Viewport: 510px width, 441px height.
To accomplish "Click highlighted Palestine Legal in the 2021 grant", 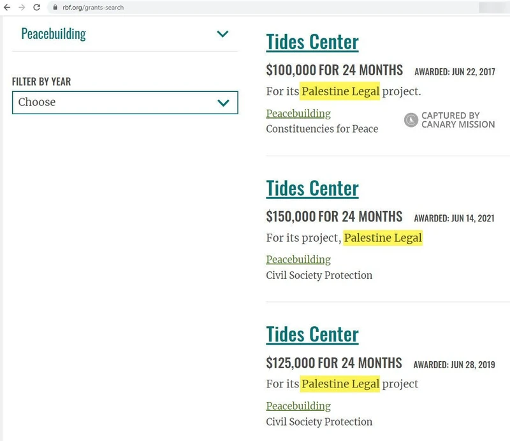I will tap(382, 238).
